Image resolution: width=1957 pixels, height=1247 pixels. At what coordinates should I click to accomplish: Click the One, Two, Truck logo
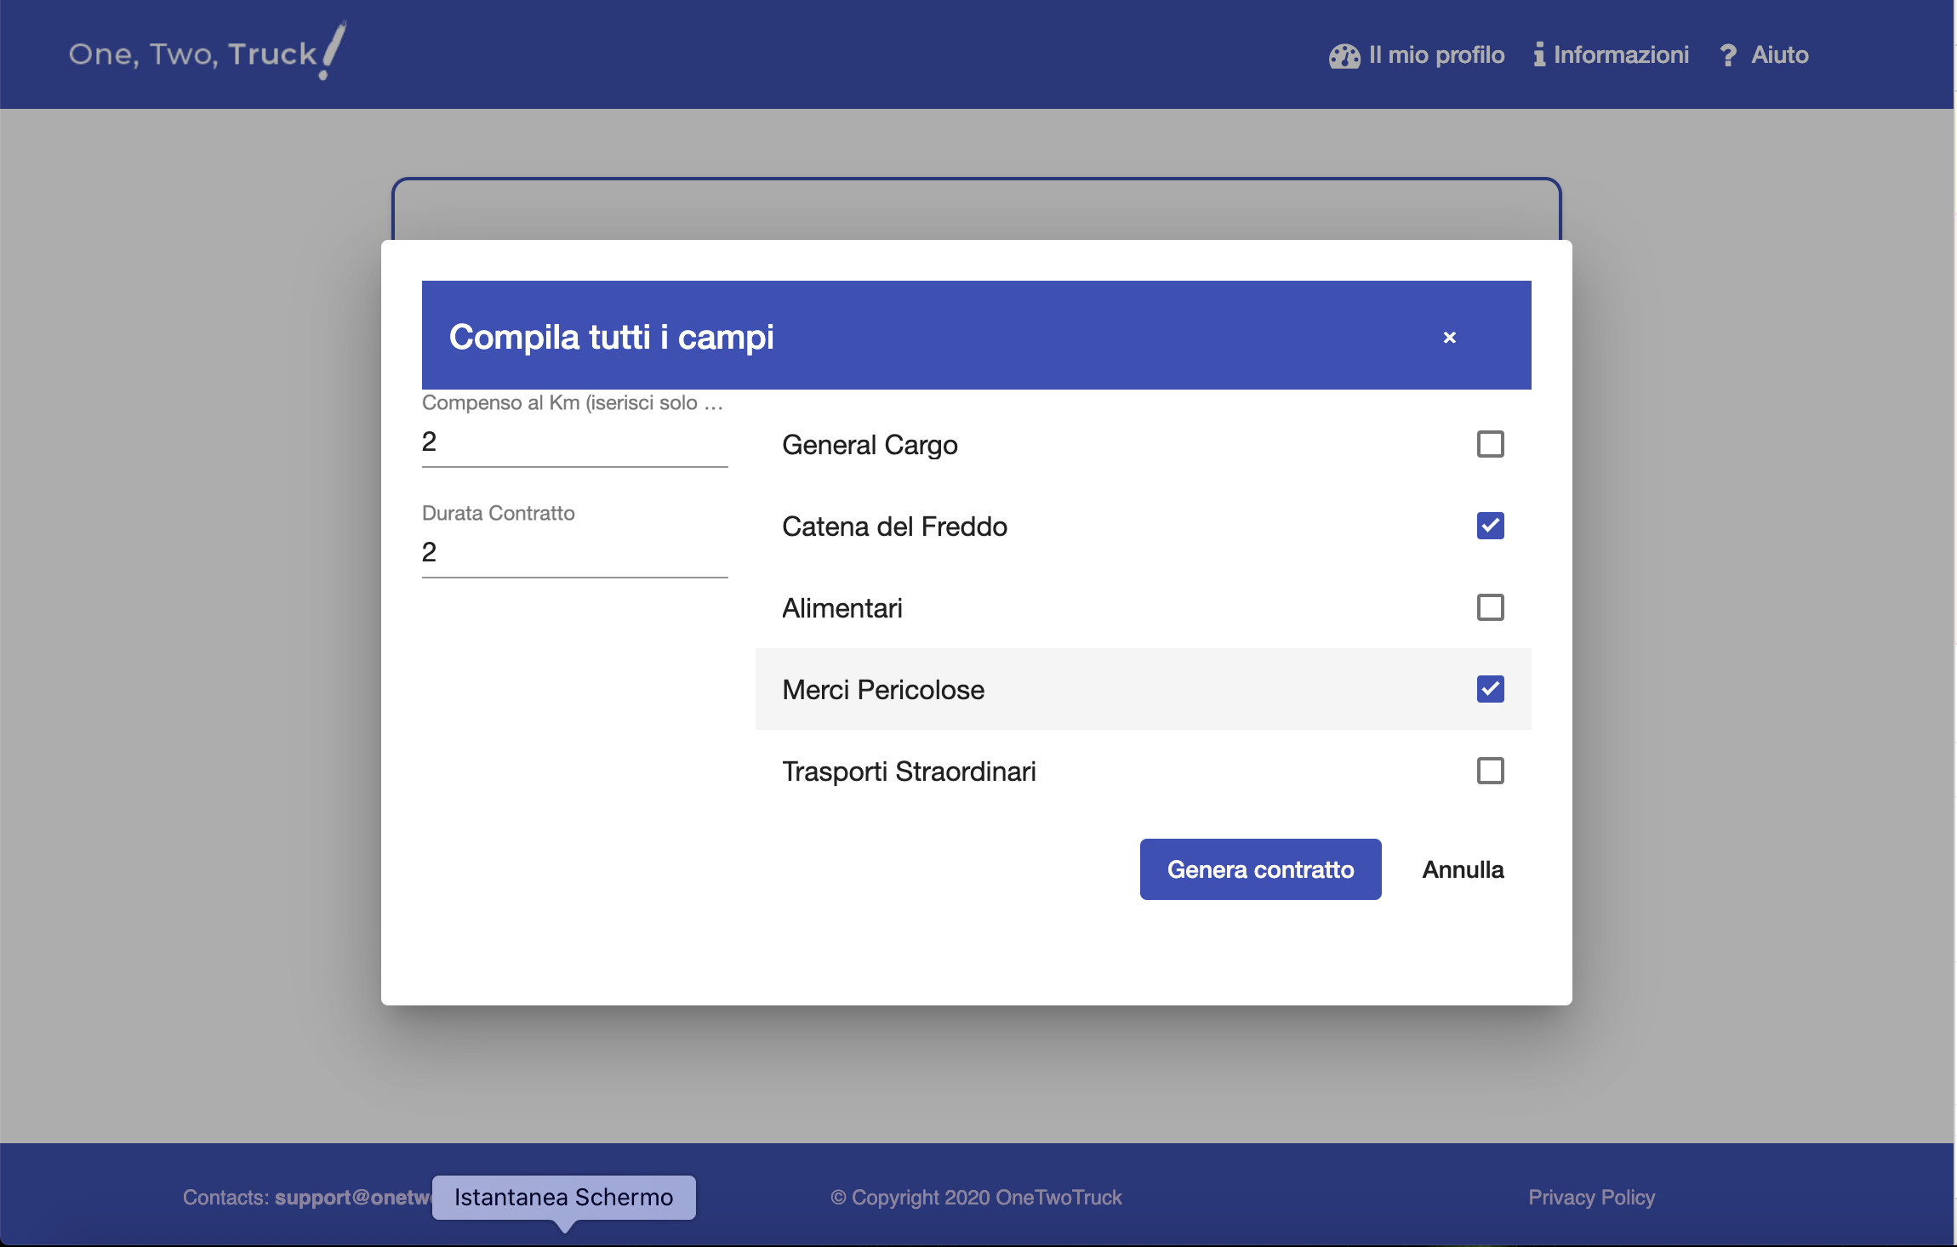[x=207, y=53]
